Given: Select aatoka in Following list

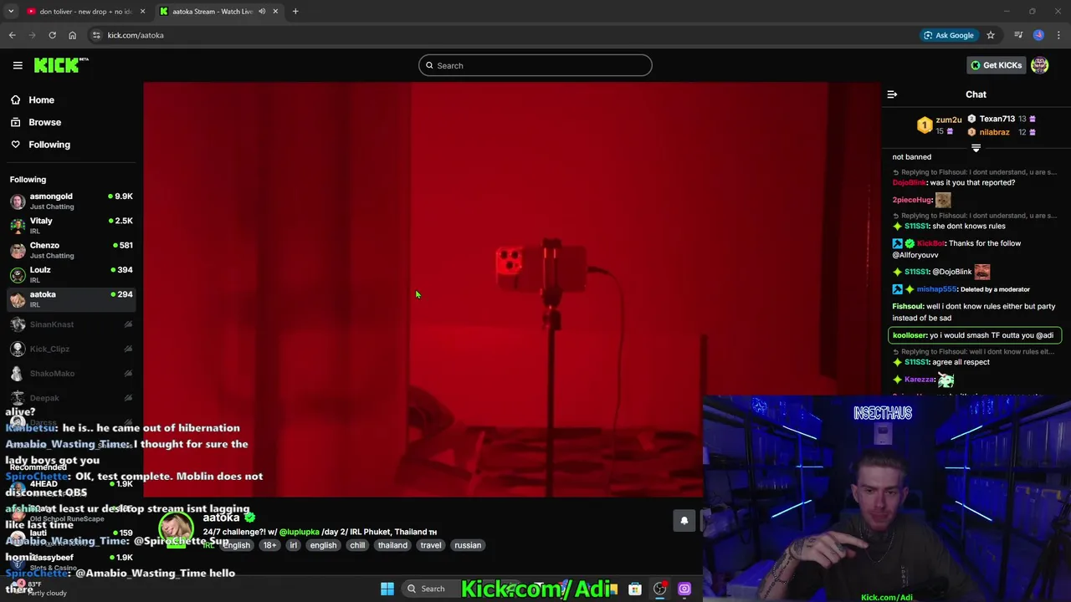Looking at the screenshot, I should tap(70, 299).
